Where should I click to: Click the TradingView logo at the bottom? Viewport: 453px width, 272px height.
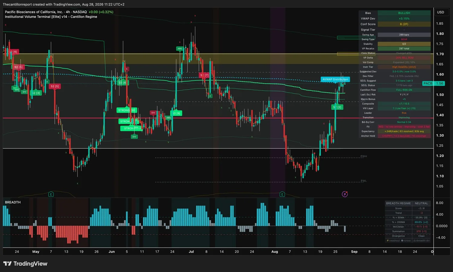click(x=25, y=264)
